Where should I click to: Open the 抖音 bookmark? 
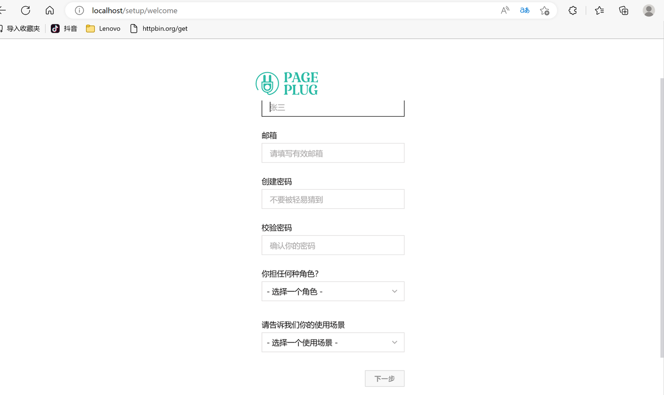[64, 29]
